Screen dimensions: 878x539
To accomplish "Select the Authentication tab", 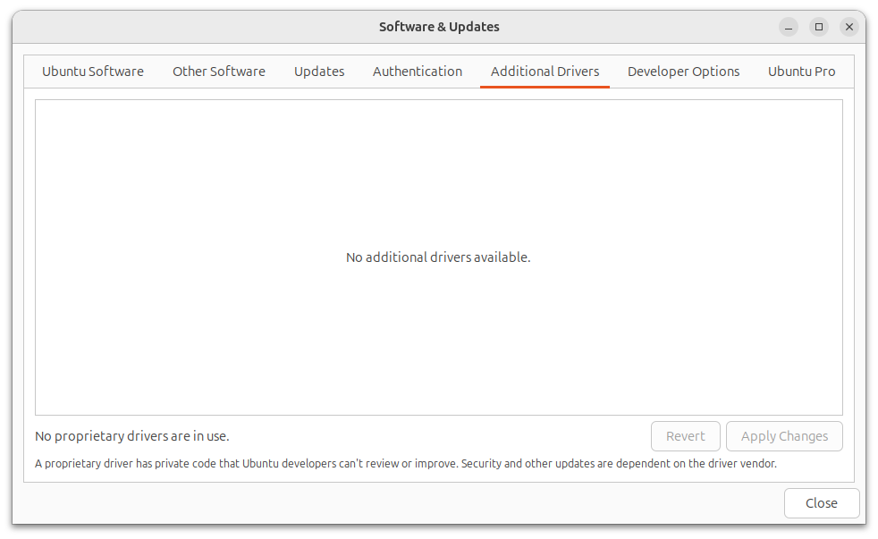I will (418, 72).
